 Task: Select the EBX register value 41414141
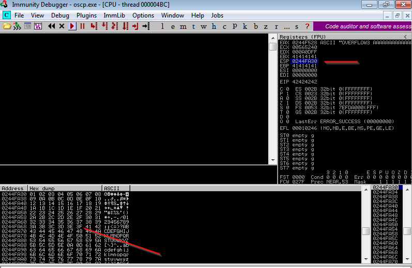click(305, 56)
